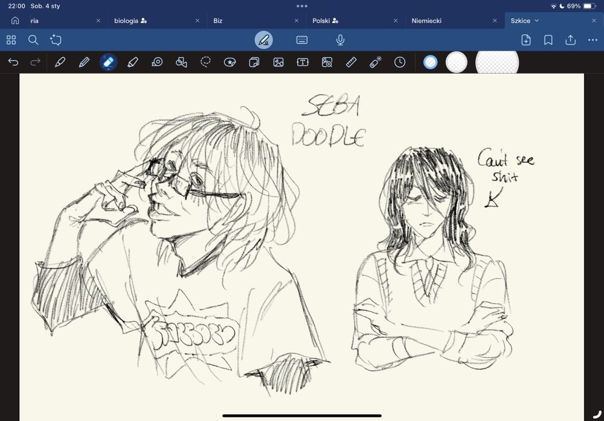The height and width of the screenshot is (421, 604).
Task: Add a new page to the notebook
Action: 526,40
